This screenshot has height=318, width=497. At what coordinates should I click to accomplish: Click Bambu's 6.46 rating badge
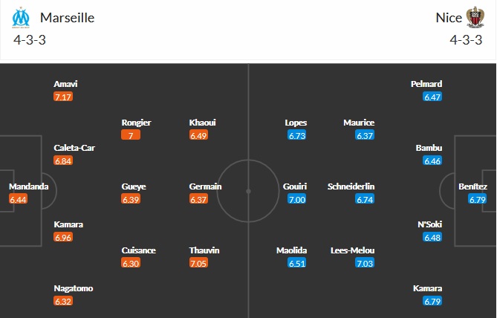(x=432, y=160)
